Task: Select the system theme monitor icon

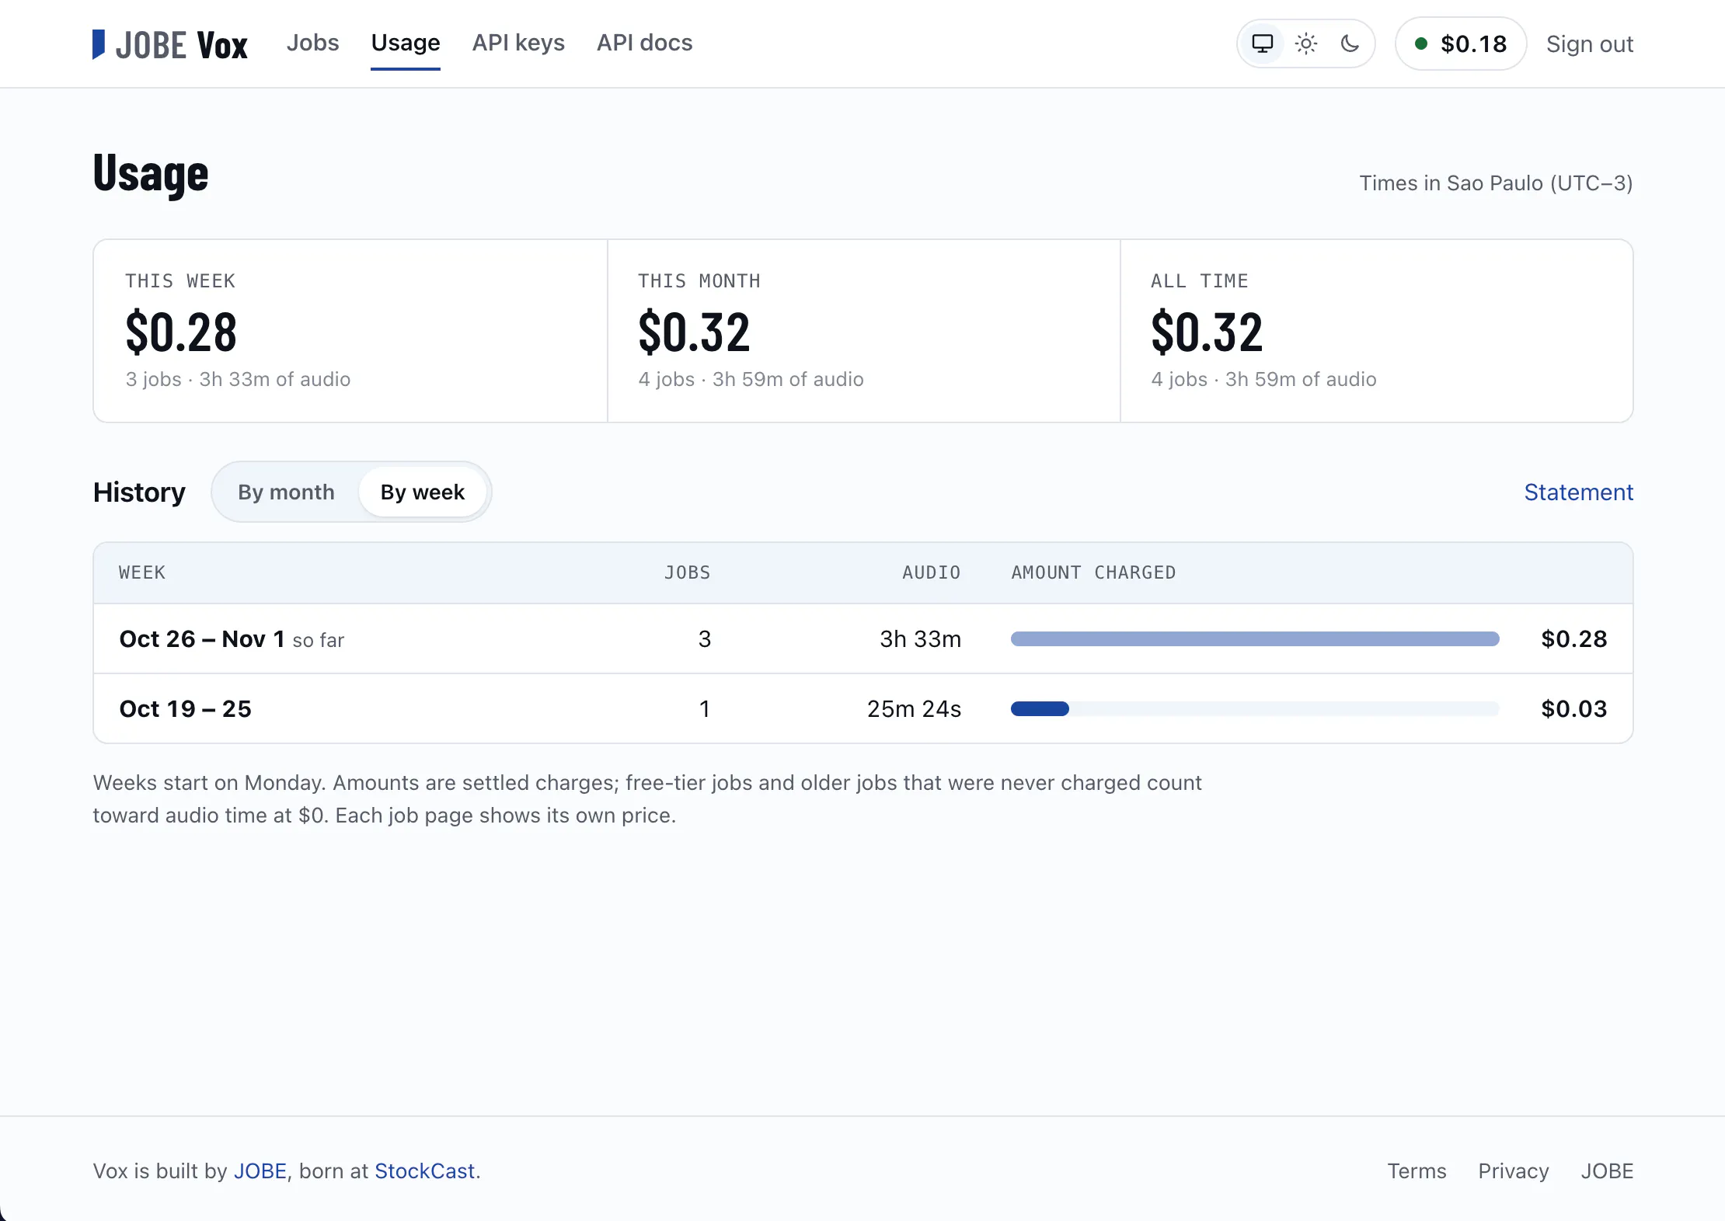Action: click(x=1262, y=43)
